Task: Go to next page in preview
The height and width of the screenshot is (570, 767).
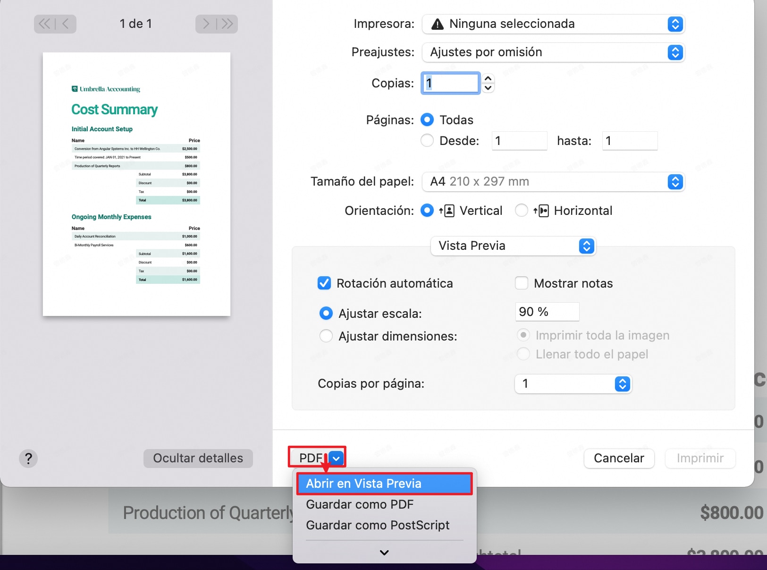Action: 206,24
